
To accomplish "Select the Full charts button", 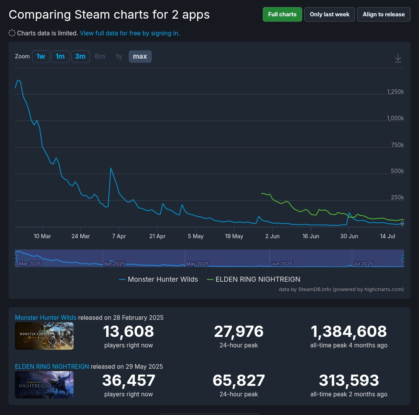I will (x=282, y=14).
